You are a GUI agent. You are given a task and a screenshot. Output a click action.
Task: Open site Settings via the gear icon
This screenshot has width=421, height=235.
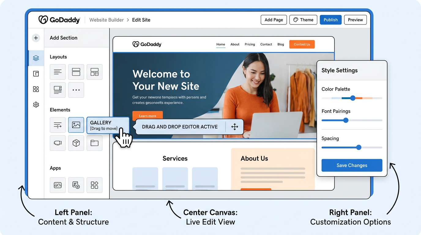point(36,104)
